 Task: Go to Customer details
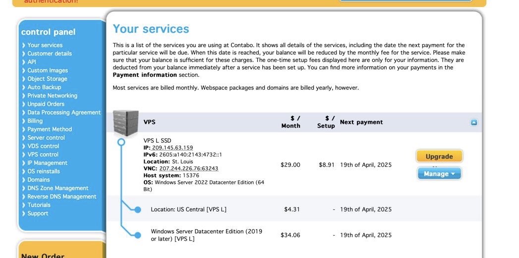49,53
